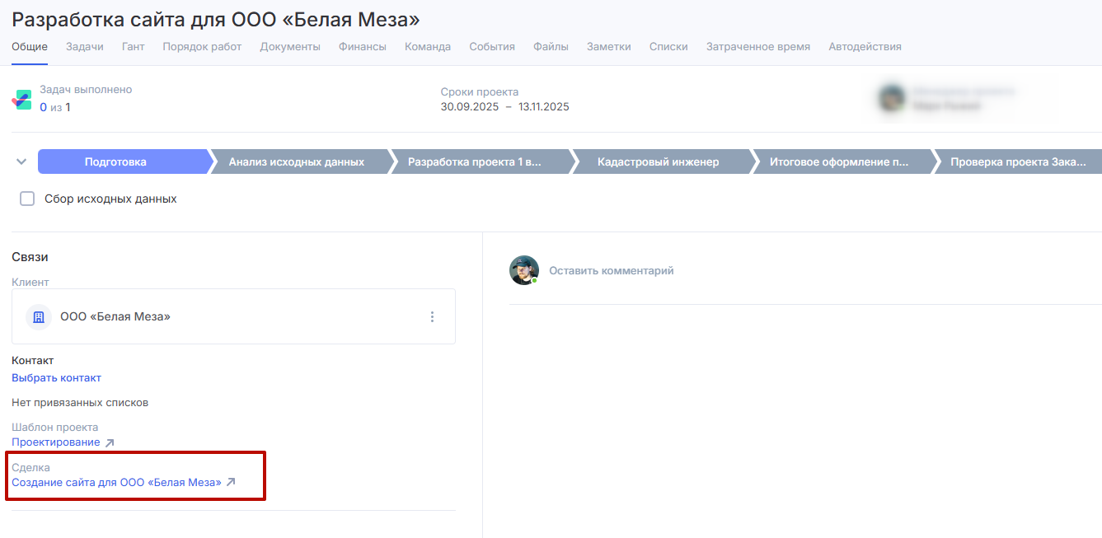Open three-dot menu on the client card
The width and height of the screenshot is (1102, 538).
[432, 316]
